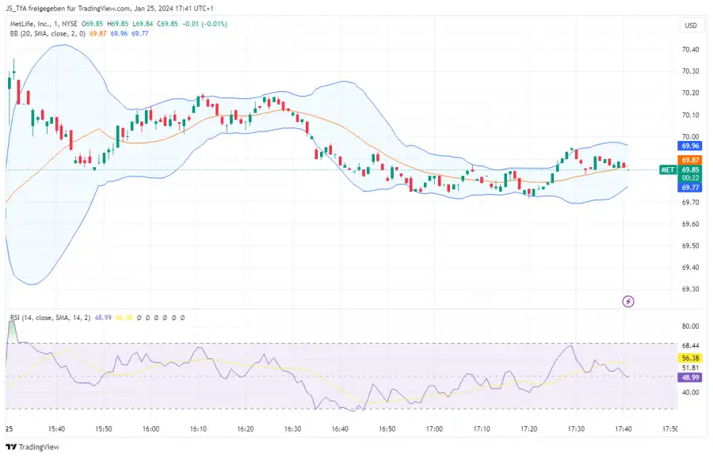Image resolution: width=713 pixels, height=457 pixels.
Task: Click the 70.40 level on price scale
Action: (x=689, y=49)
